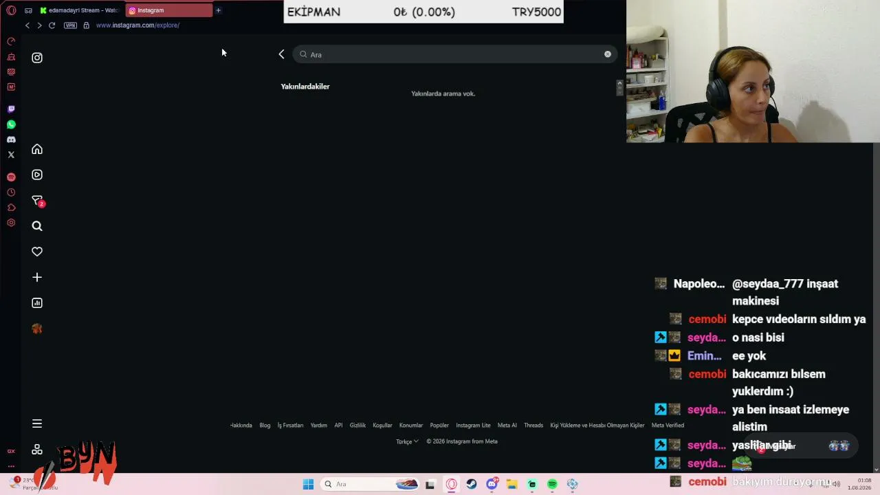Image resolution: width=880 pixels, height=495 pixels.
Task: Navigate forward in browser
Action: tap(39, 25)
